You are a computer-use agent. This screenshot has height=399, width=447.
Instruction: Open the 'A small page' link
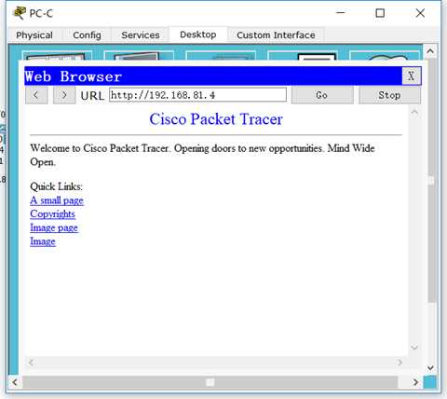[57, 200]
